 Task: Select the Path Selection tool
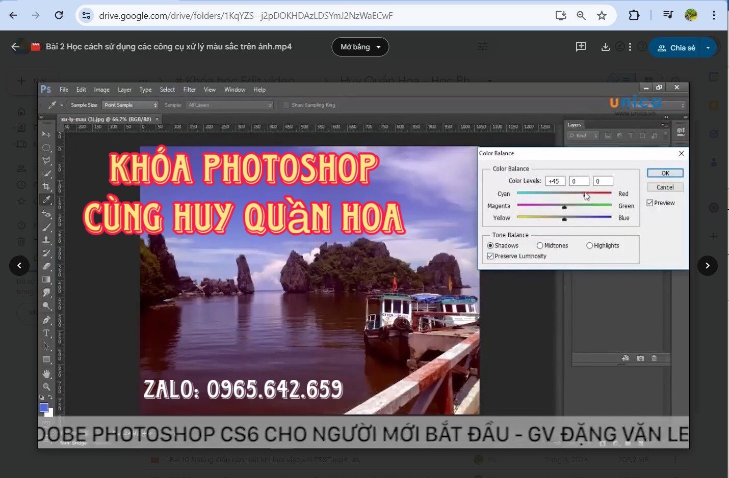[46, 346]
